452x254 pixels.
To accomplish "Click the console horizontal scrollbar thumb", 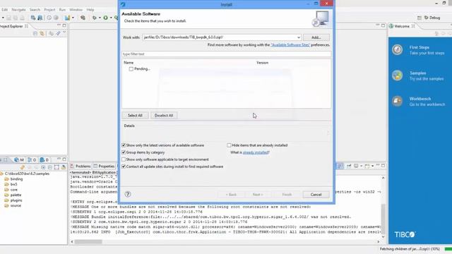I will tap(88, 241).
